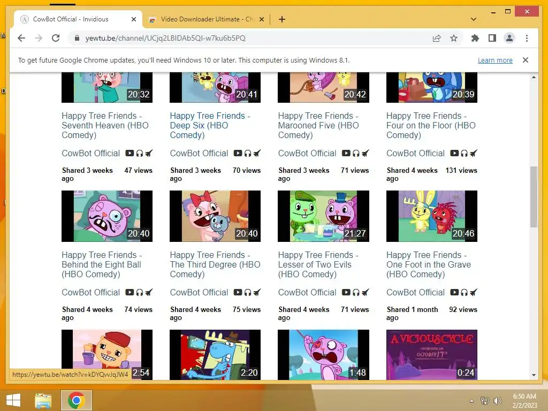Click headphones icon for The Third Degree
Screen dimensions: 548x411
(x=248, y=292)
